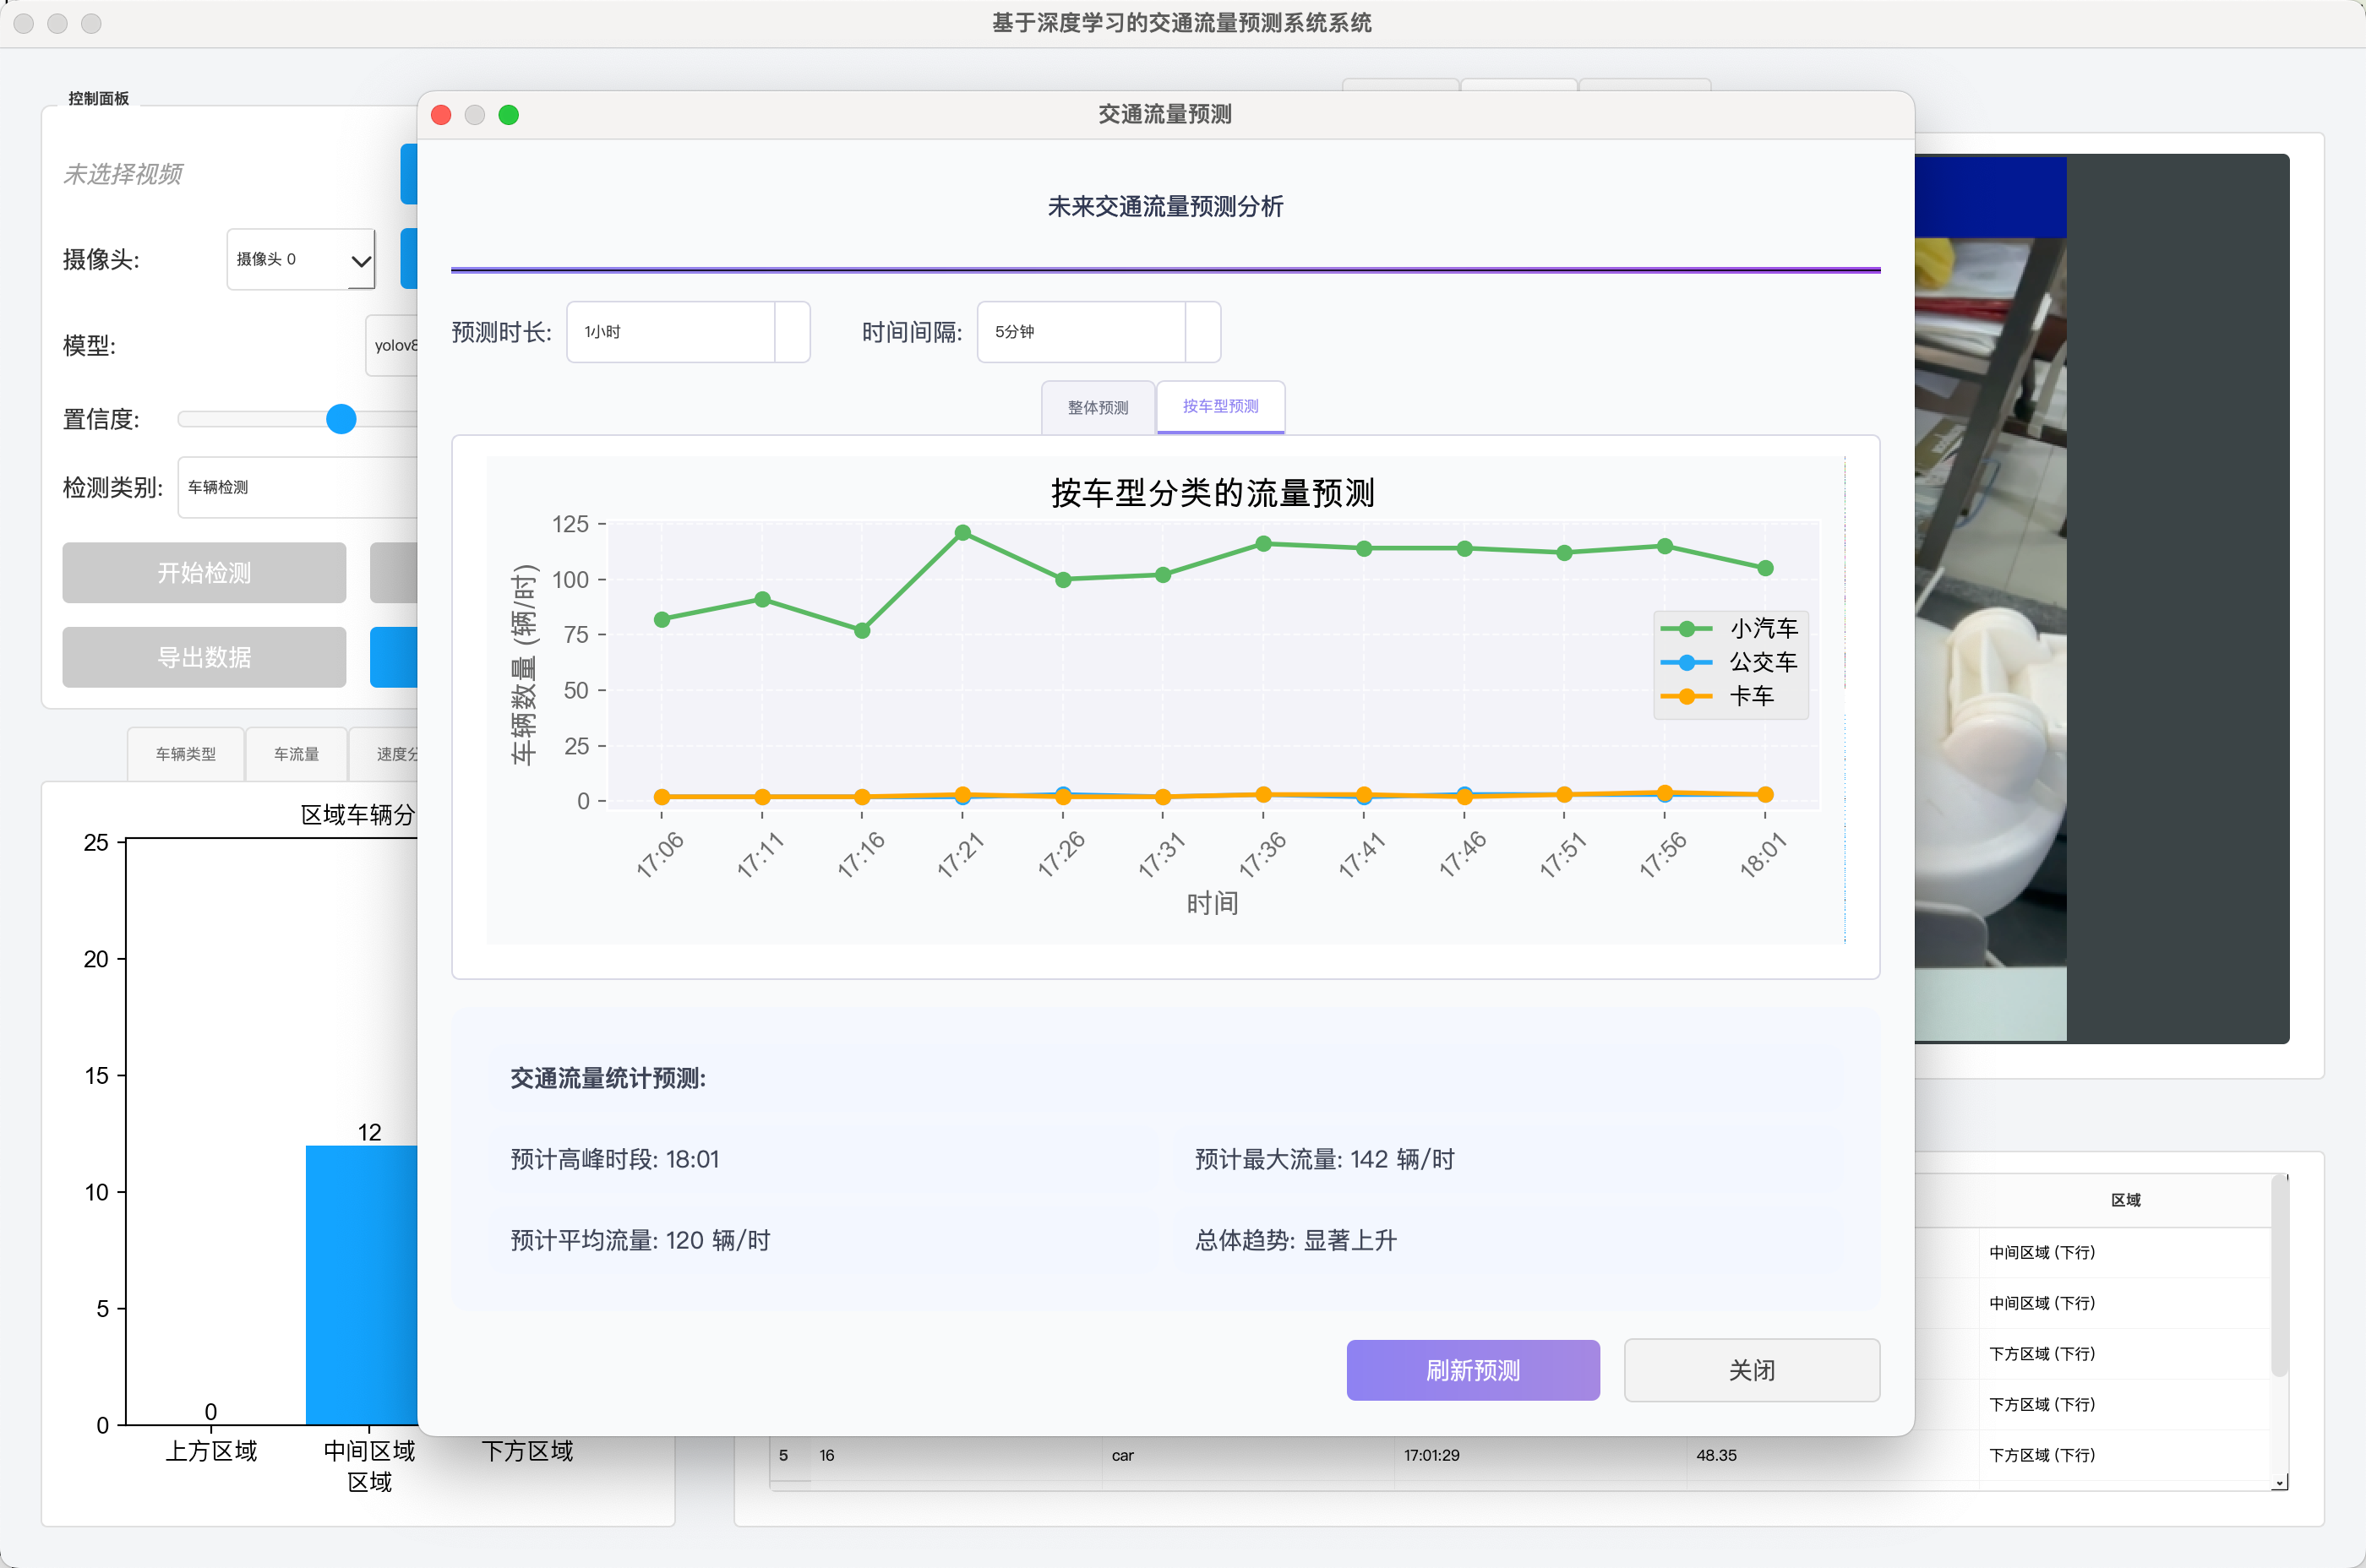2366x1568 pixels.
Task: Open the 车辆类型 chart tab
Action: click(186, 754)
